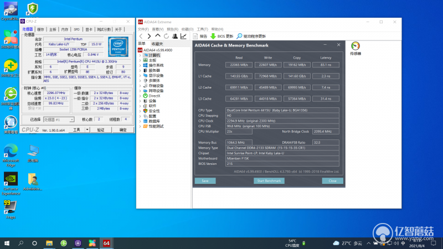443x249 pixels.
Task: Select 安全性 in the AIDA64 tree
Action: click(154, 111)
